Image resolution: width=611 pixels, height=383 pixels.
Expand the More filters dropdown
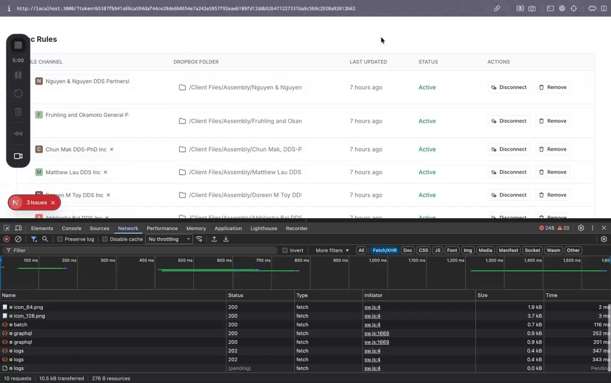[332, 251]
